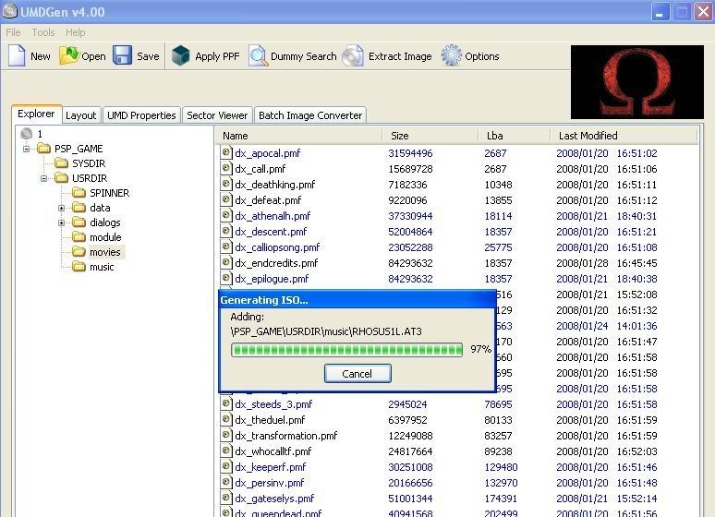Switch to the UMD Properties tab
This screenshot has width=715, height=517.
point(141,115)
